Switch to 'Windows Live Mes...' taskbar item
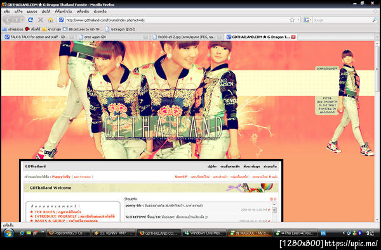This screenshot has height=250, width=381. pyautogui.click(x=204, y=233)
